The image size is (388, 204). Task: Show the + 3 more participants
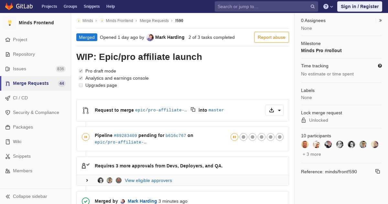(x=312, y=154)
